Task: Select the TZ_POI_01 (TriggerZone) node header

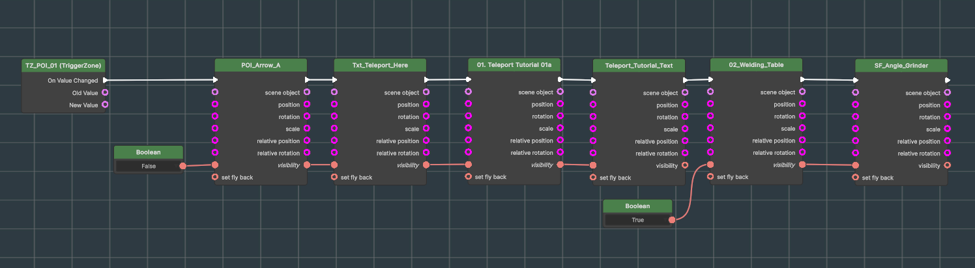Action: pos(63,66)
